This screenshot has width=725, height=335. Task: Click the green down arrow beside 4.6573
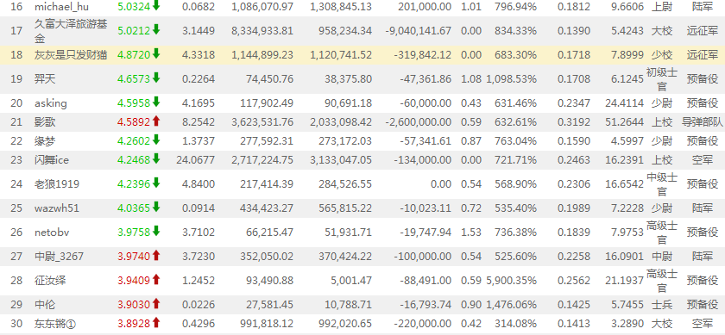(156, 78)
